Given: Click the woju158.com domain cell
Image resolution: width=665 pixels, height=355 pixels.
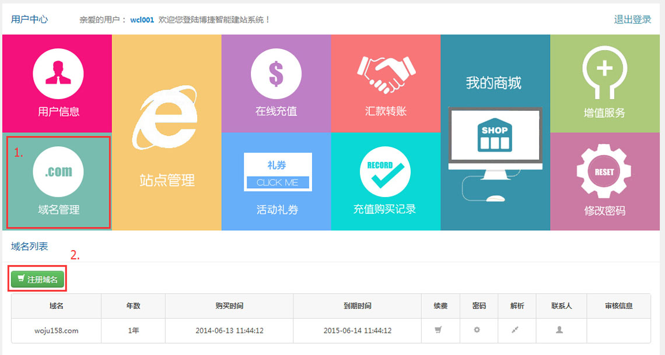Looking at the screenshot, I should (56, 331).
